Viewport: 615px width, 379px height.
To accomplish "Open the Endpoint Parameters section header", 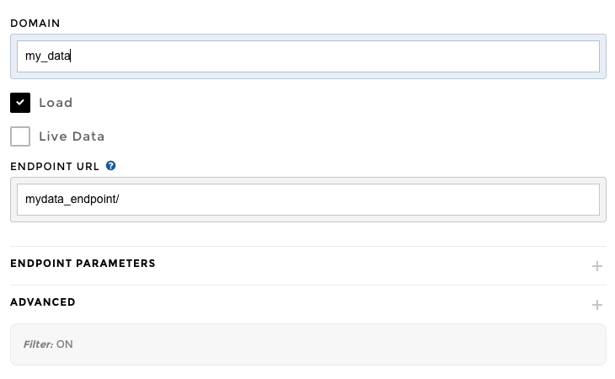I will [83, 264].
